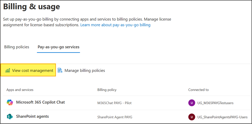Click the Billing policy column header

(107, 90)
